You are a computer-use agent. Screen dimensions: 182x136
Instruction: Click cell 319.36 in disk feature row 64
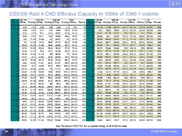[x=133, y=120]
